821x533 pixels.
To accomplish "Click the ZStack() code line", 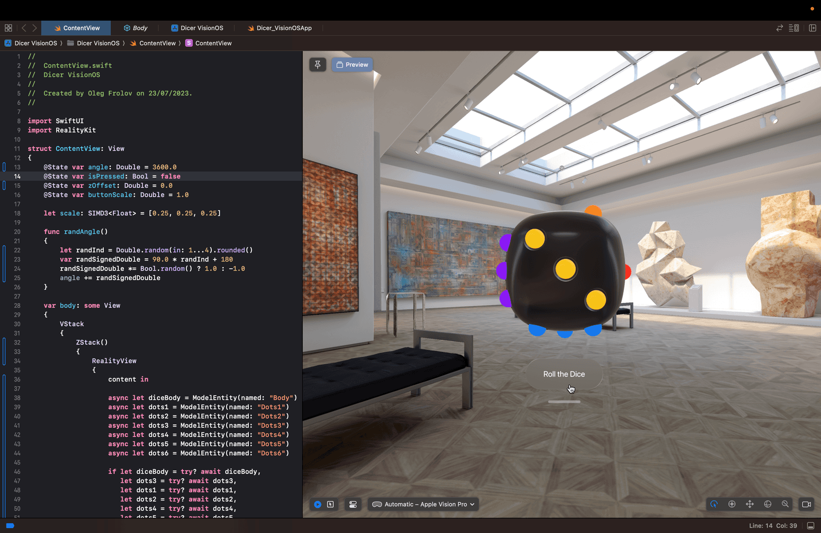I will (x=92, y=342).
